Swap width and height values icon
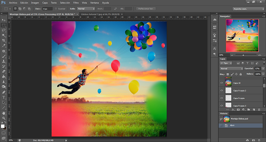The width and height of the screenshot is (266, 142). (115, 9)
